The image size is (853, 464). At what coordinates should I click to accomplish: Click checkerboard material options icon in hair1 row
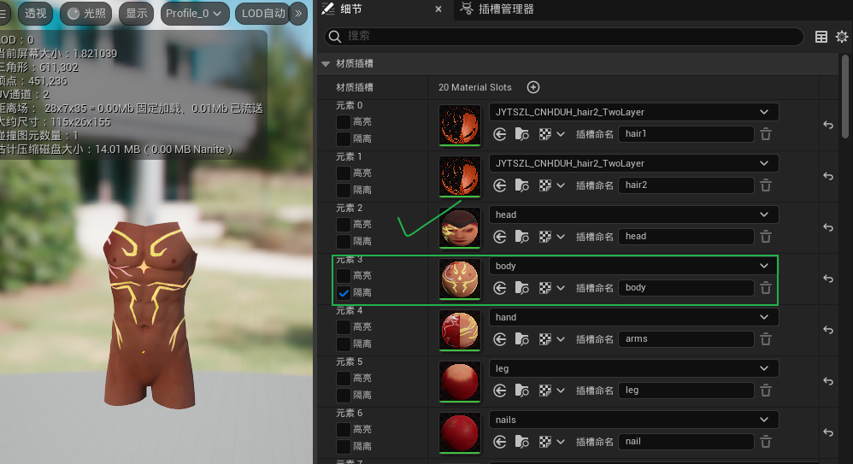point(544,134)
